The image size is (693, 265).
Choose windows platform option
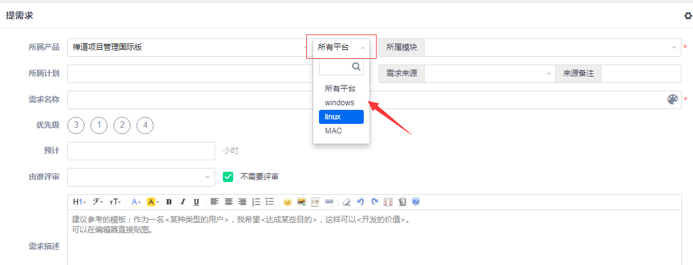(341, 103)
